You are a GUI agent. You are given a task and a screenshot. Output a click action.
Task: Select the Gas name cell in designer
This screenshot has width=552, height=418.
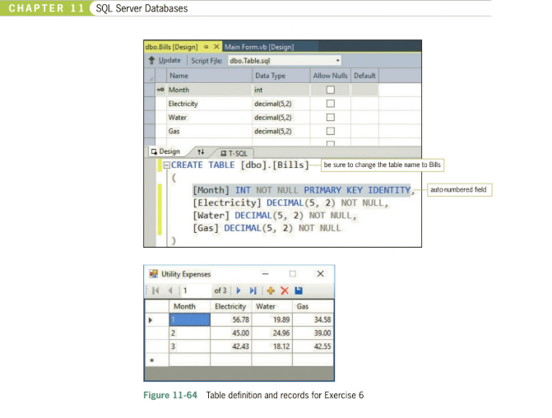tap(209, 131)
